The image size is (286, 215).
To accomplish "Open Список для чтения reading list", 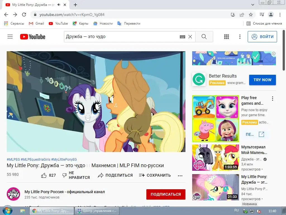I will point(264,24).
